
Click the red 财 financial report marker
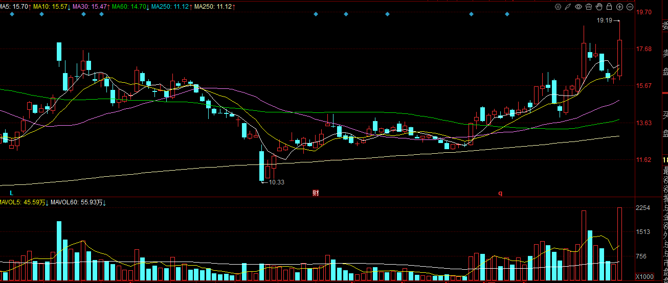(x=316, y=193)
